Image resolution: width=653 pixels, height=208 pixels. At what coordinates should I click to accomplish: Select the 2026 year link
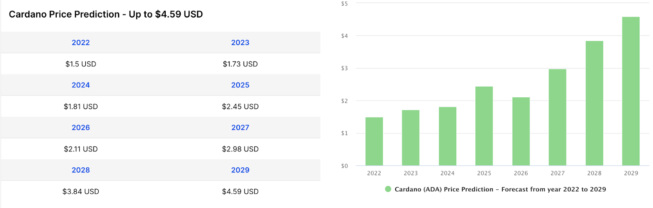point(81,127)
